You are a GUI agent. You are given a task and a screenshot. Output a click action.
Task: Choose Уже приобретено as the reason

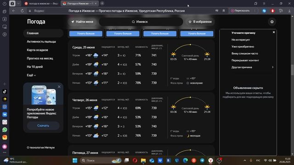tap(243, 47)
